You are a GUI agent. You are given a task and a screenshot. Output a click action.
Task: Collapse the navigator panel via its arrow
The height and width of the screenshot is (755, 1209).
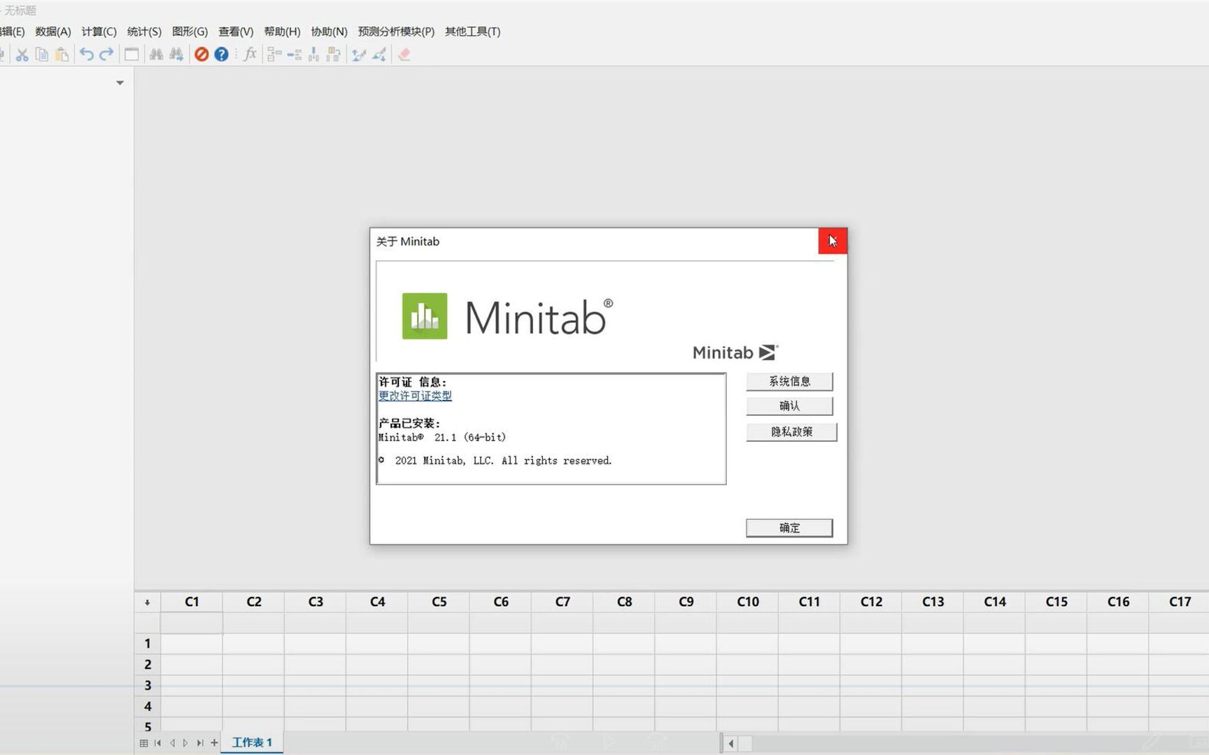click(119, 82)
